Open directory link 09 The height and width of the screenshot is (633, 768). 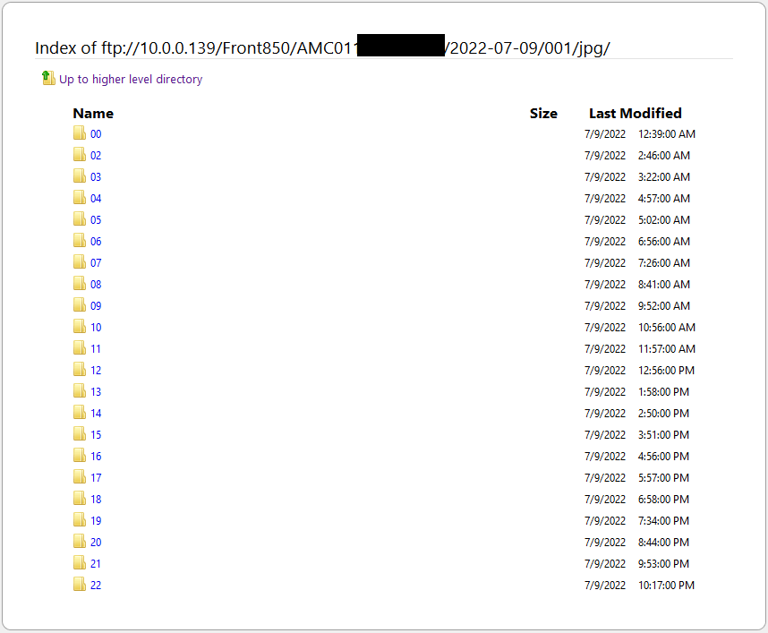tap(96, 307)
